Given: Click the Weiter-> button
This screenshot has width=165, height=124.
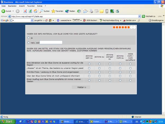Looking at the screenshot, I should coord(81,87).
